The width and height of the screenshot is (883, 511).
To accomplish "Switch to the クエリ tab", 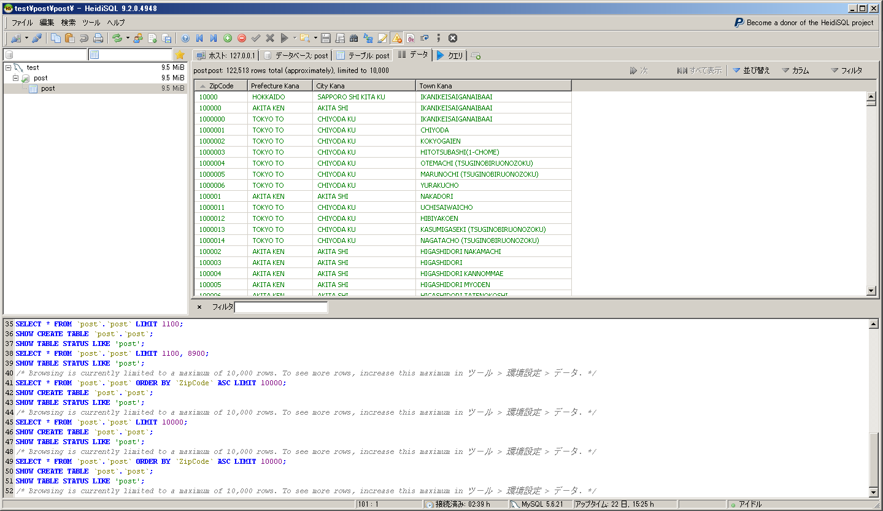I will [450, 55].
